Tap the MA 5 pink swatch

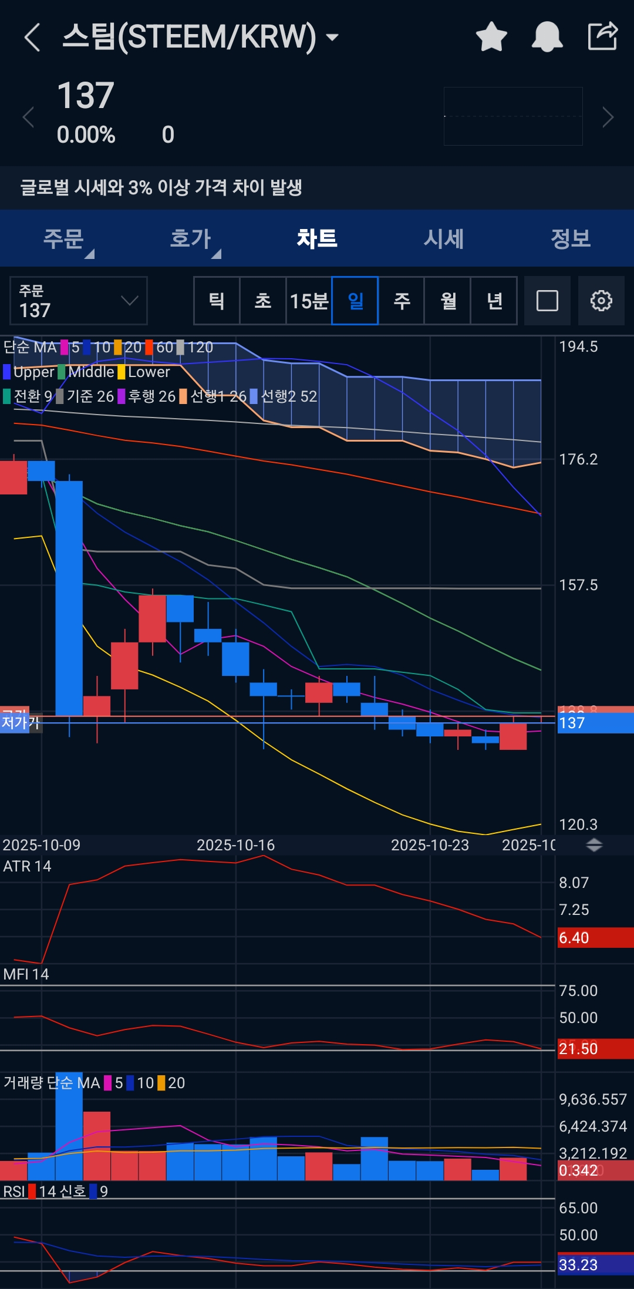click(x=64, y=347)
